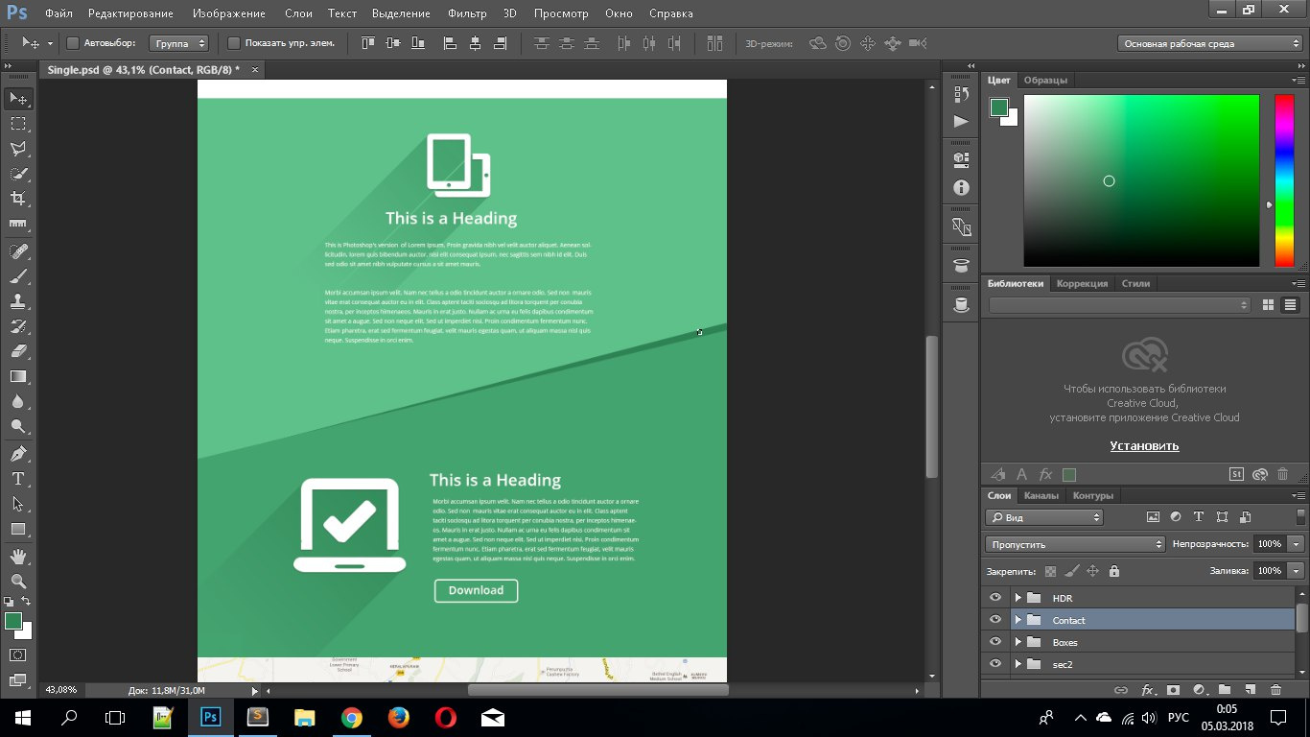Select the Brush tool
Image resolution: width=1310 pixels, height=737 pixels.
point(18,276)
